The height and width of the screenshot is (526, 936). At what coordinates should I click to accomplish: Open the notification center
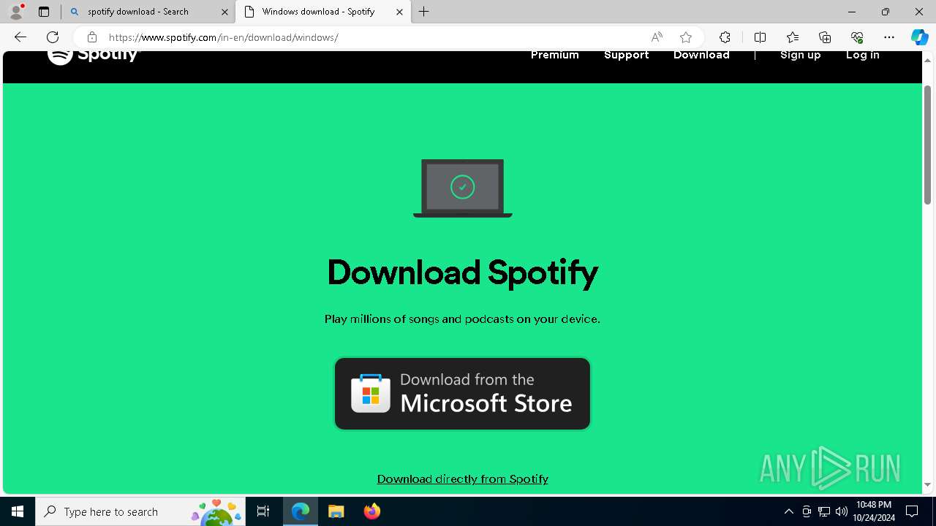(x=913, y=511)
